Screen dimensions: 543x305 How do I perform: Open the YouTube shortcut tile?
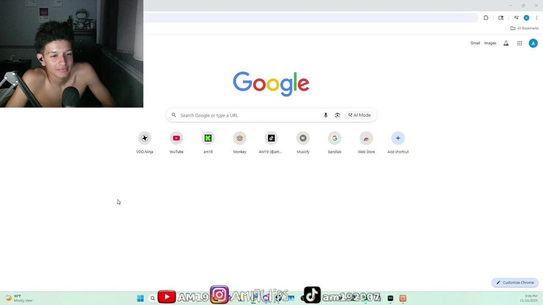pos(176,143)
